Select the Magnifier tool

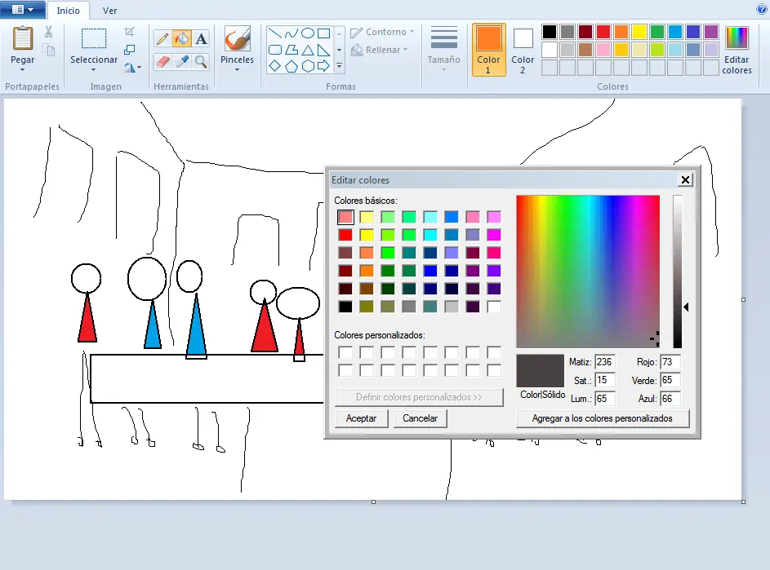[x=201, y=61]
